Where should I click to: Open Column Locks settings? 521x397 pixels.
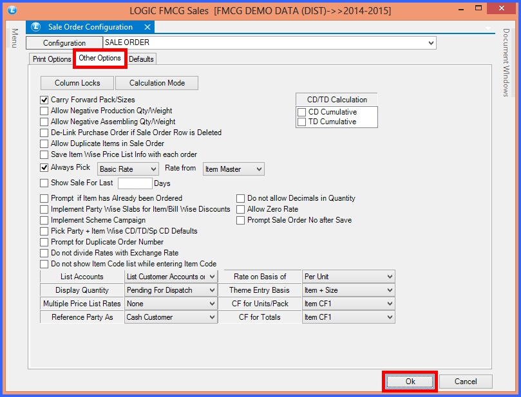click(77, 83)
